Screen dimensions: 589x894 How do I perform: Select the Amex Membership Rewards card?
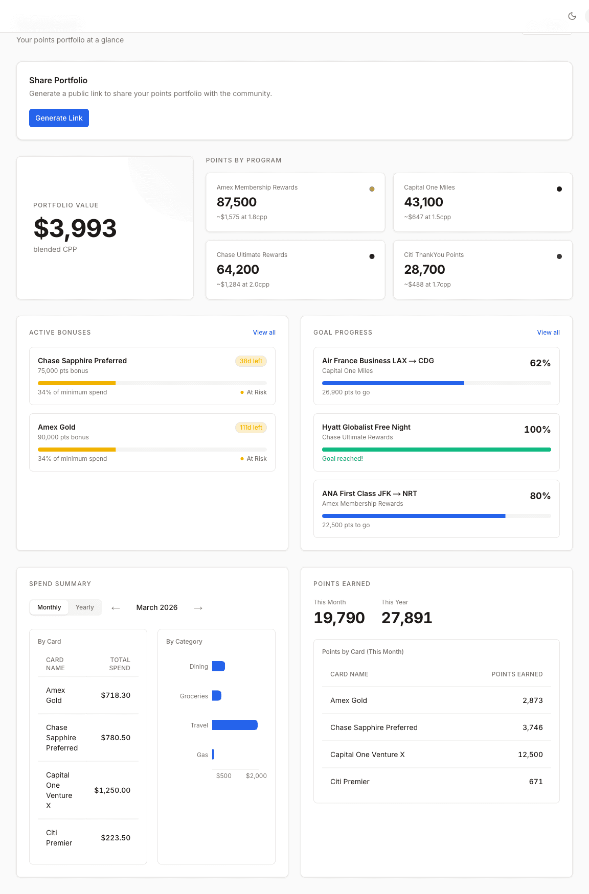296,202
